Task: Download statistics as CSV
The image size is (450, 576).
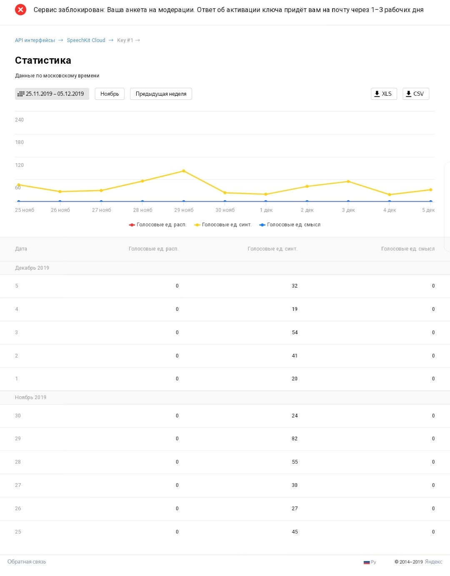Action: click(415, 94)
